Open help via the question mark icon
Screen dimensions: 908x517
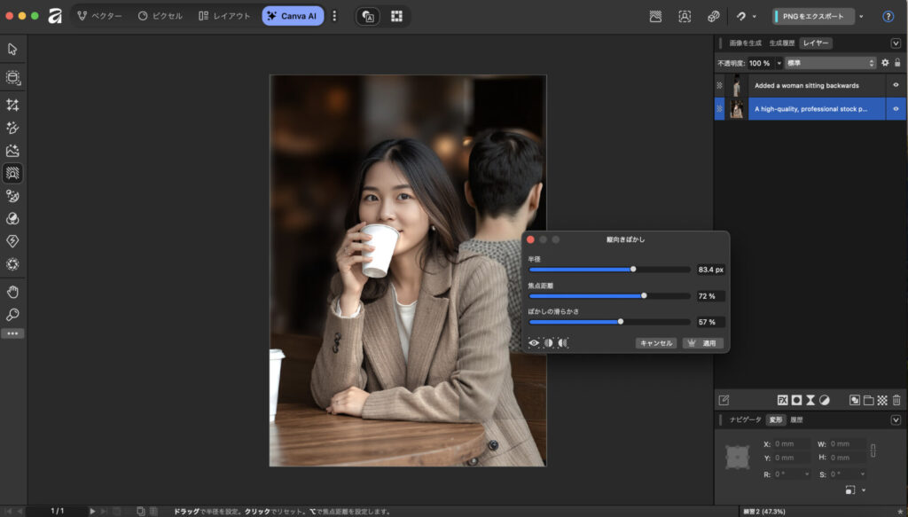tap(888, 16)
